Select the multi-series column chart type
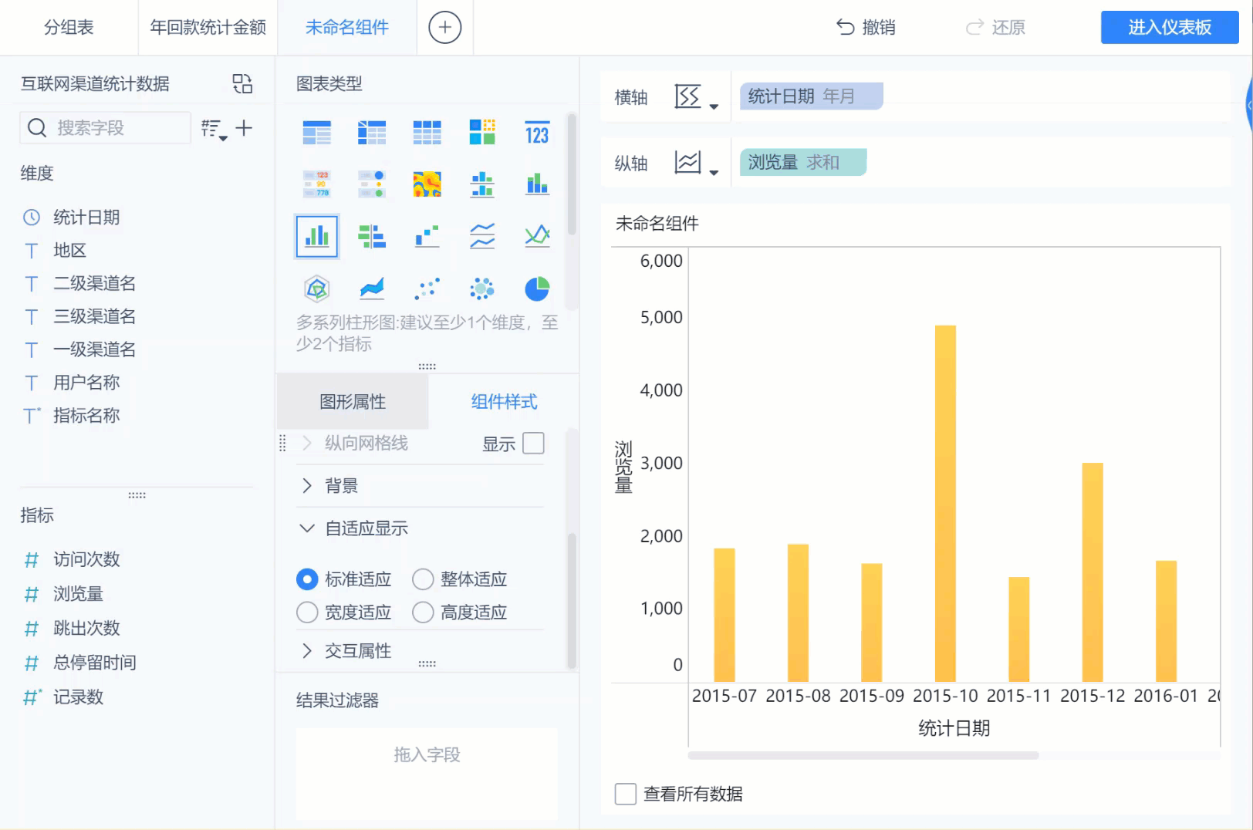1253x830 pixels. [x=316, y=236]
